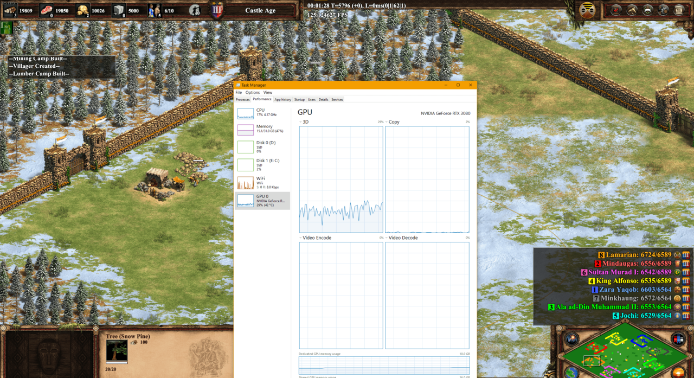Open the File menu in Task Manager
Viewport: 694px width, 378px height.
pos(239,93)
